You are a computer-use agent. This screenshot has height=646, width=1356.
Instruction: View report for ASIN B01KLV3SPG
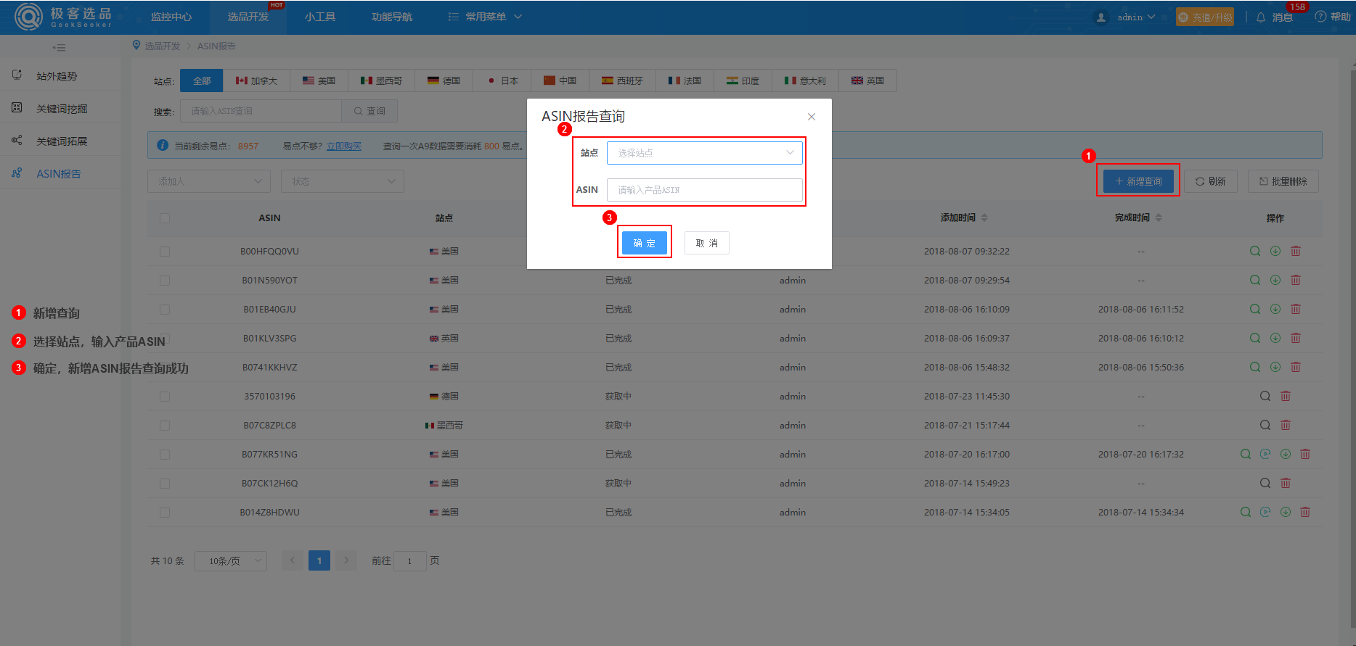tap(1254, 338)
